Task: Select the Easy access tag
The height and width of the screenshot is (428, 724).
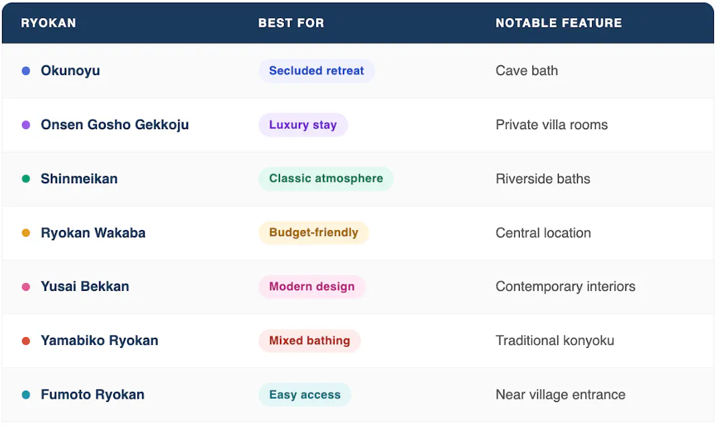Action: tap(305, 395)
